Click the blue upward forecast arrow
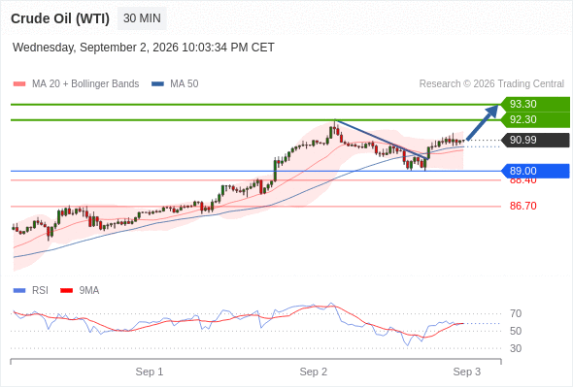 [x=483, y=122]
